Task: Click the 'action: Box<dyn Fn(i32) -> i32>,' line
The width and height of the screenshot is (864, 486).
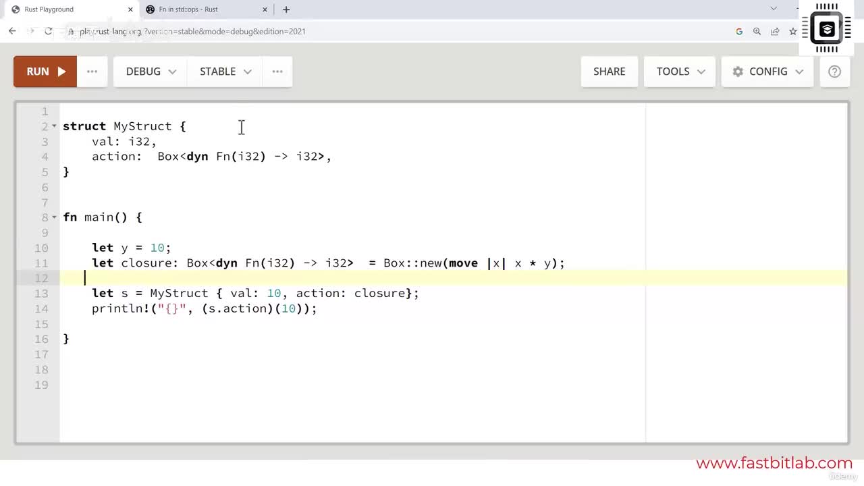Action: click(212, 157)
